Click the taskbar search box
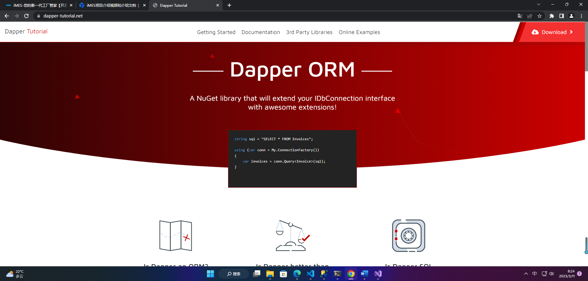 point(234,274)
